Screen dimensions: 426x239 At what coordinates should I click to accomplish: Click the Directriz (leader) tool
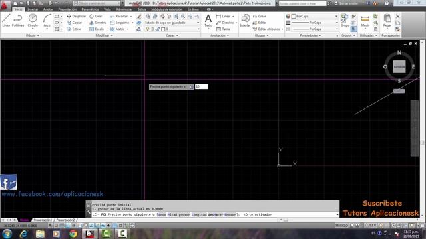(x=225, y=23)
